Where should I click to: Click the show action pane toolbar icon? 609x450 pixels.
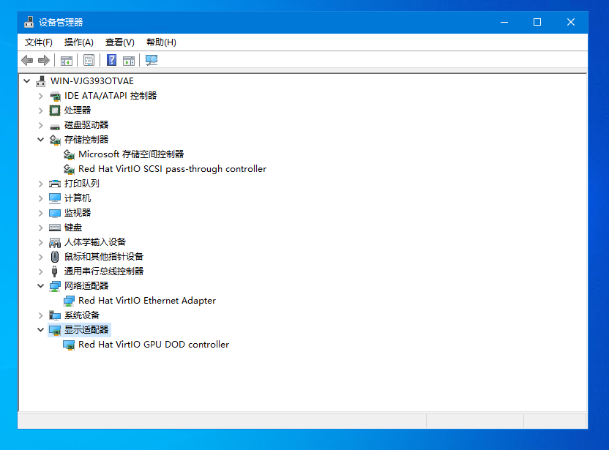(x=129, y=60)
